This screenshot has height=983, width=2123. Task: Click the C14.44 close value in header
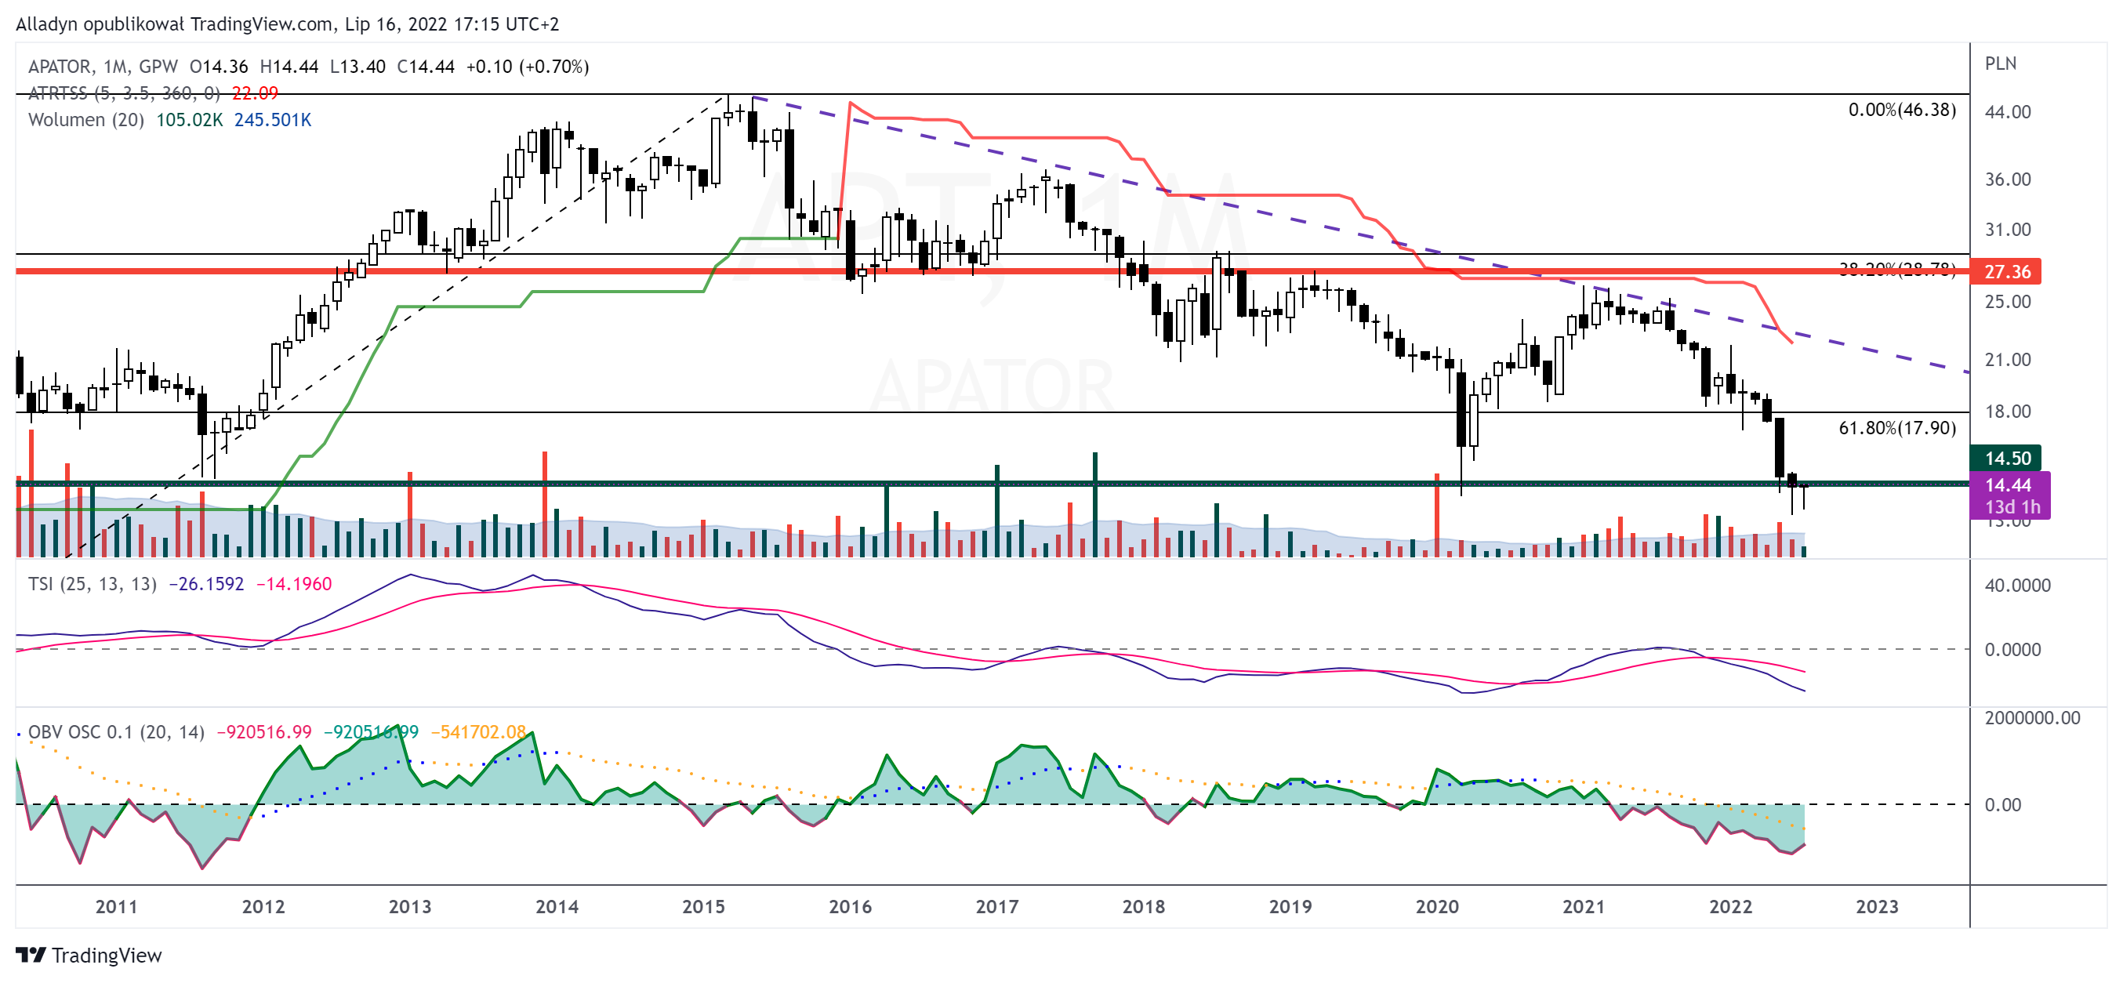click(x=425, y=67)
